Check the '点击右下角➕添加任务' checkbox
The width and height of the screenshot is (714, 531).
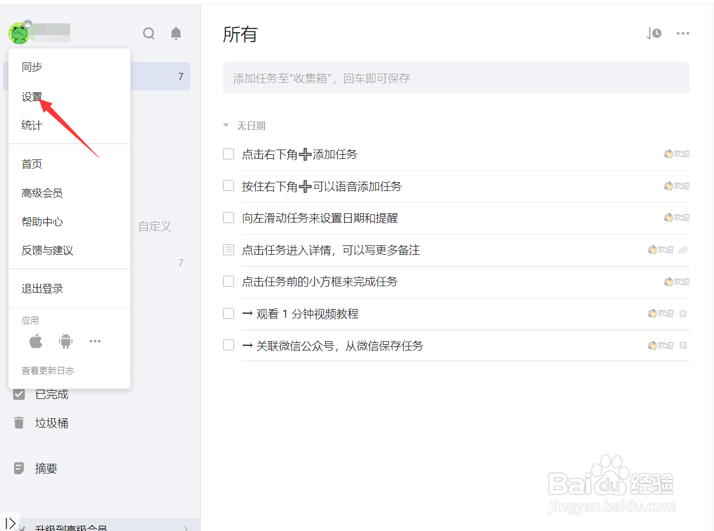(x=228, y=154)
